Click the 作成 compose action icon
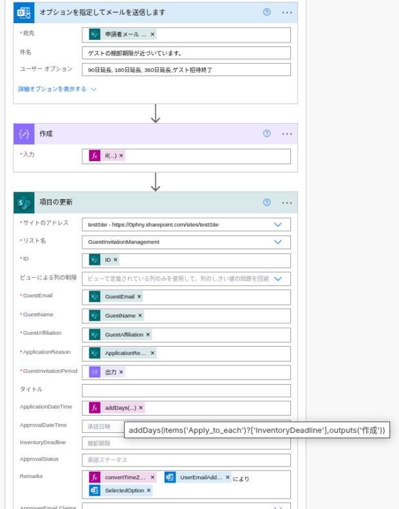 (24, 134)
